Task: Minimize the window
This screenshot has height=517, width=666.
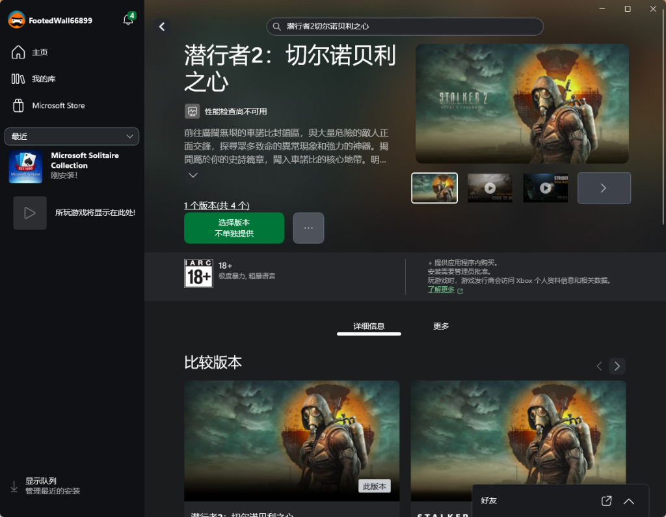Action: 602,9
